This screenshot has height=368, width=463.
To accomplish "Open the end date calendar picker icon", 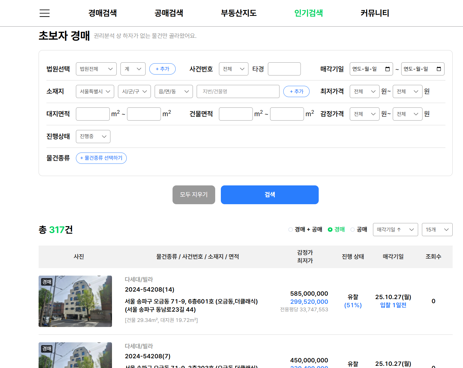I will coord(439,69).
